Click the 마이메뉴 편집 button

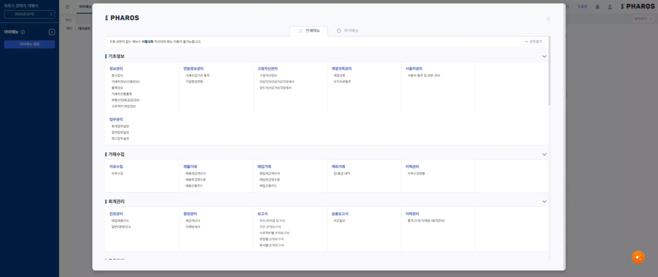[x=29, y=44]
